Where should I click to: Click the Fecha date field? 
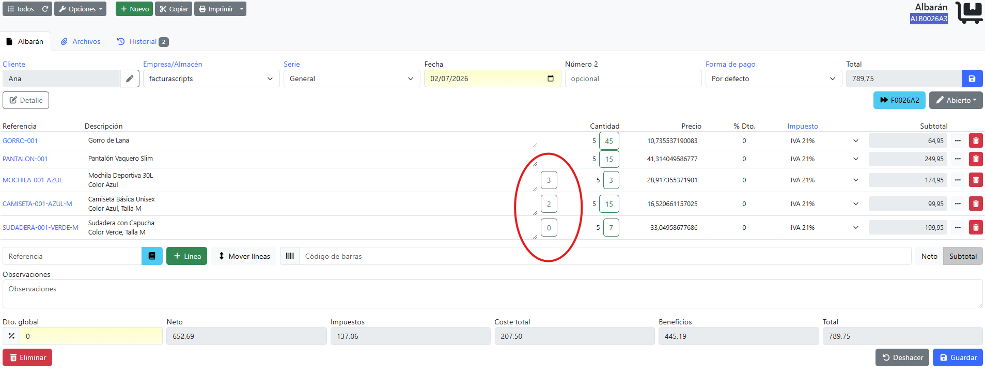[x=492, y=79]
